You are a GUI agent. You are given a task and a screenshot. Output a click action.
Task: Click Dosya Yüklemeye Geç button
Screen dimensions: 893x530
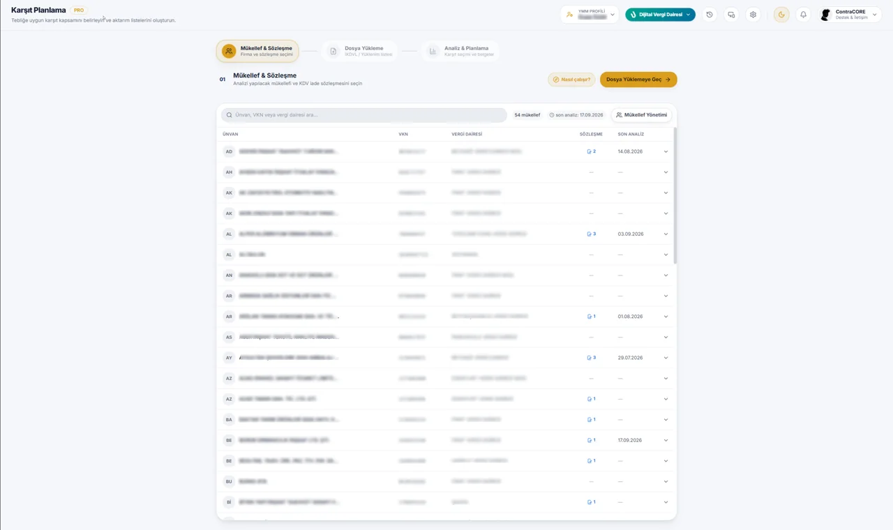[x=638, y=79]
